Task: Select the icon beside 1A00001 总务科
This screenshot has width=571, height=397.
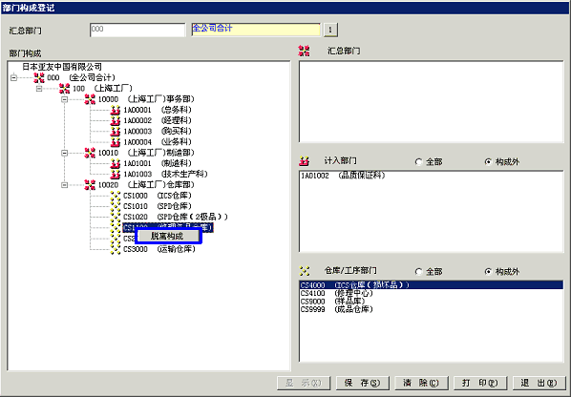Action: point(116,110)
